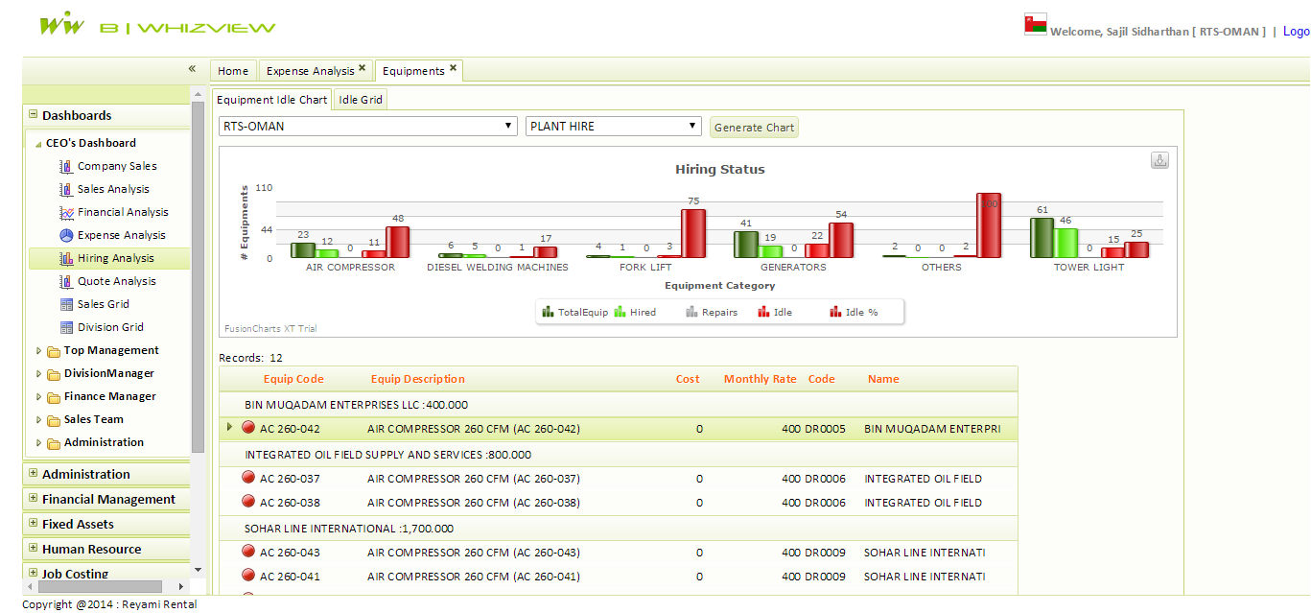Toggle Hired series in chart legend
Screen dimensions: 1311x613
(x=635, y=312)
